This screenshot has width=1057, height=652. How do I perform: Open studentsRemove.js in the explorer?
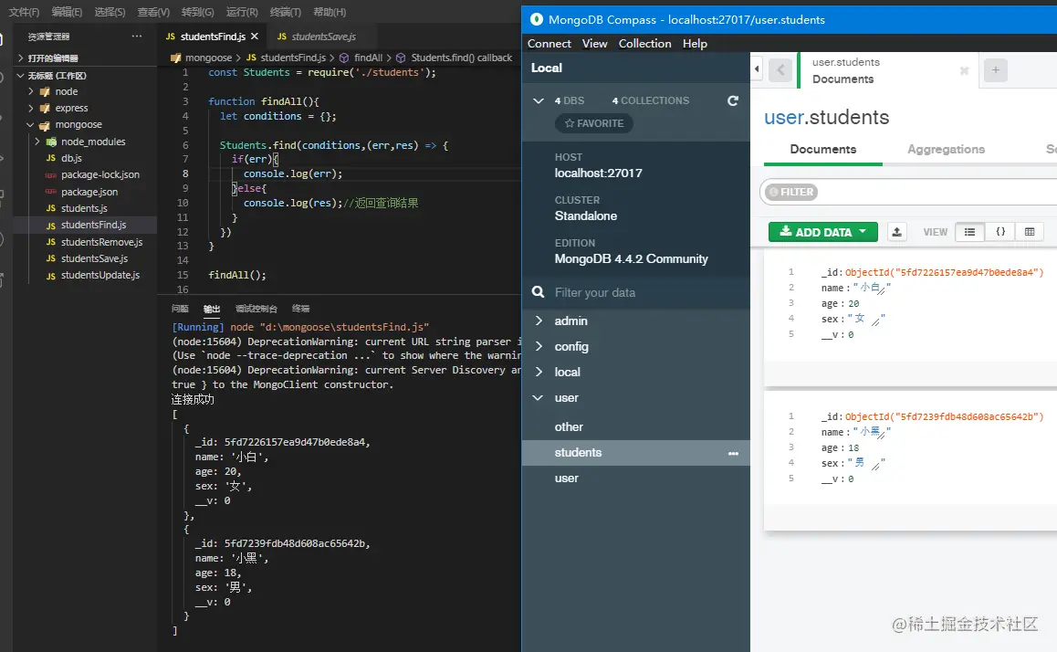(x=102, y=242)
